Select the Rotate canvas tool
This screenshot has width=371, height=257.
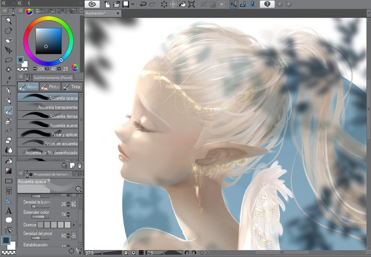click(x=9, y=31)
